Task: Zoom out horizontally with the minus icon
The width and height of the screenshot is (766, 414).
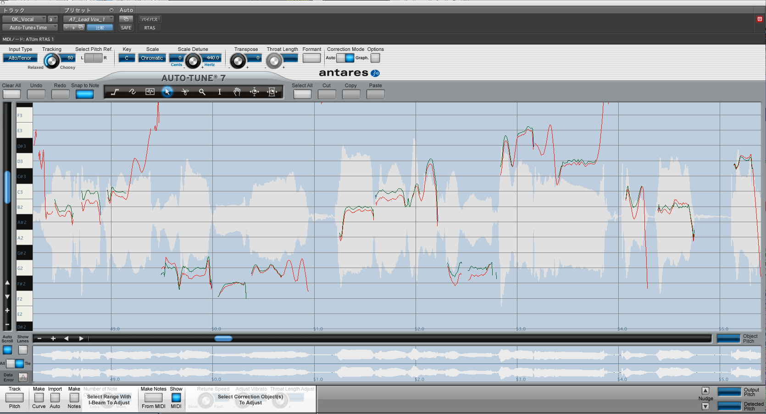Action: point(39,339)
